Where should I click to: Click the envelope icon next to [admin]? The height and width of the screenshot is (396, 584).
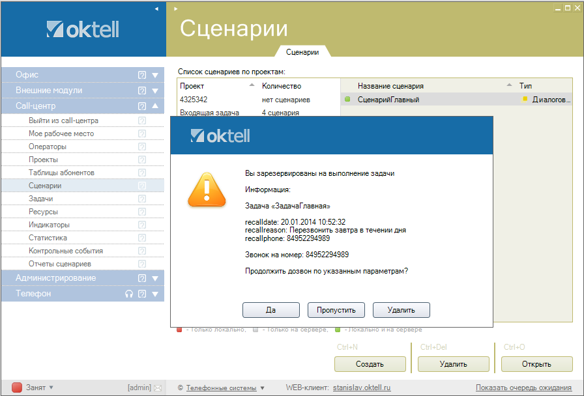pos(157,388)
